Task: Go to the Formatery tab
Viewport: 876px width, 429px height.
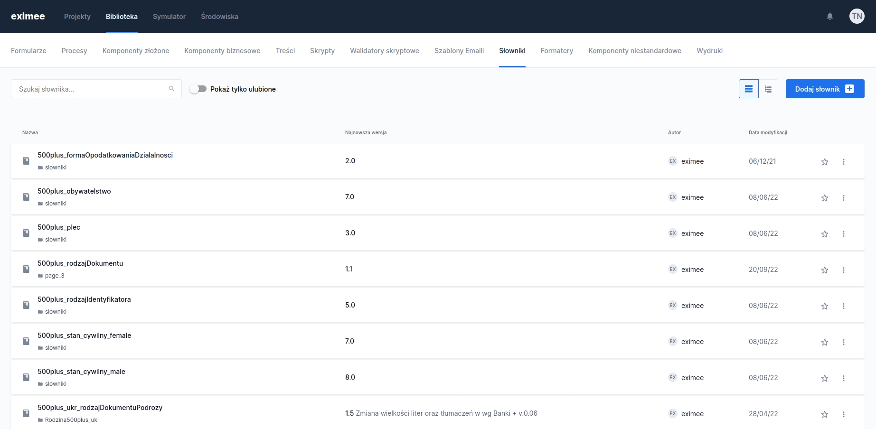Action: 556,51
